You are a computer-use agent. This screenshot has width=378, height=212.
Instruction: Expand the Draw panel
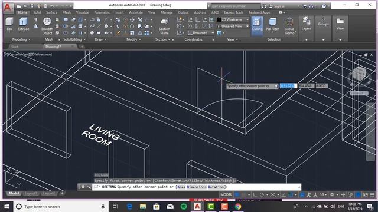[x=100, y=39]
